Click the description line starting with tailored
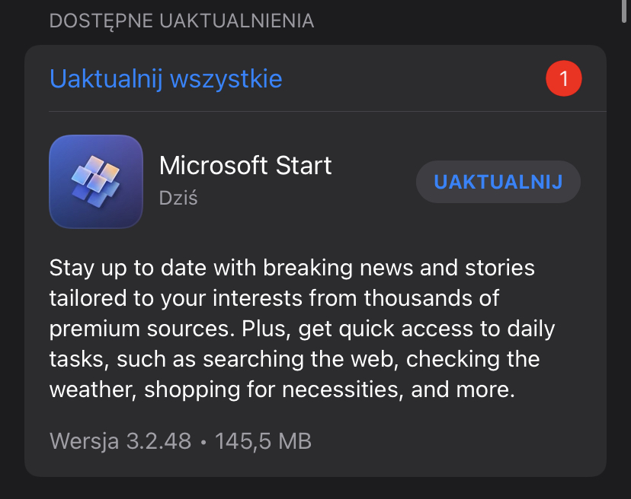This screenshot has width=631, height=499. tap(274, 298)
